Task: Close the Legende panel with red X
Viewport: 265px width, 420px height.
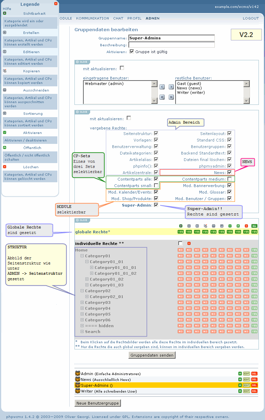Action: (56, 4)
